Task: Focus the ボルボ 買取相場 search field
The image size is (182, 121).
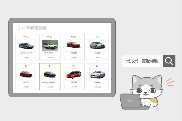Action: coord(142,61)
